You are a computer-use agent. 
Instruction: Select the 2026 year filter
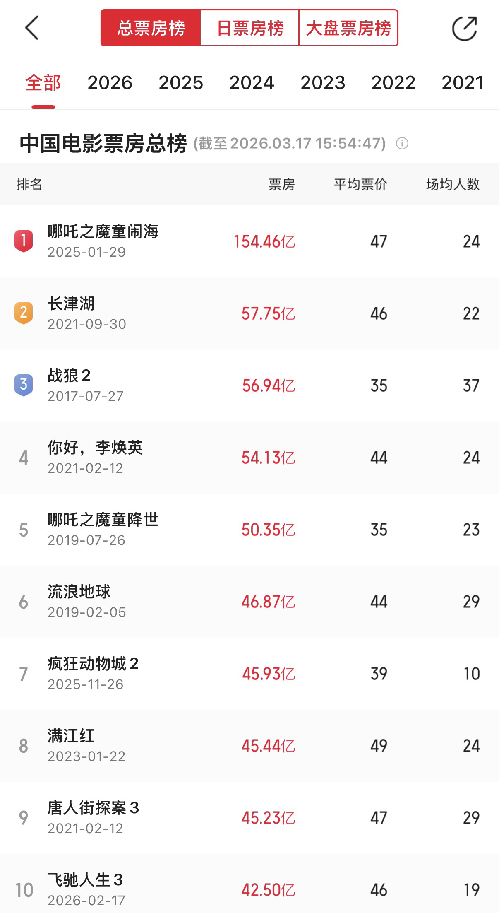tap(110, 83)
